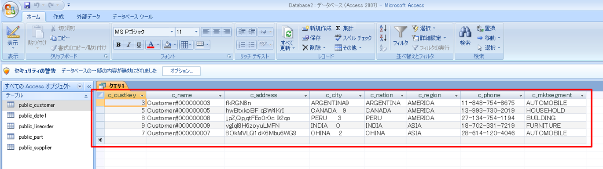Open the font name MS Pゴシック dropdown
Image resolution: width=603 pixels, height=169 pixels.
[172, 32]
